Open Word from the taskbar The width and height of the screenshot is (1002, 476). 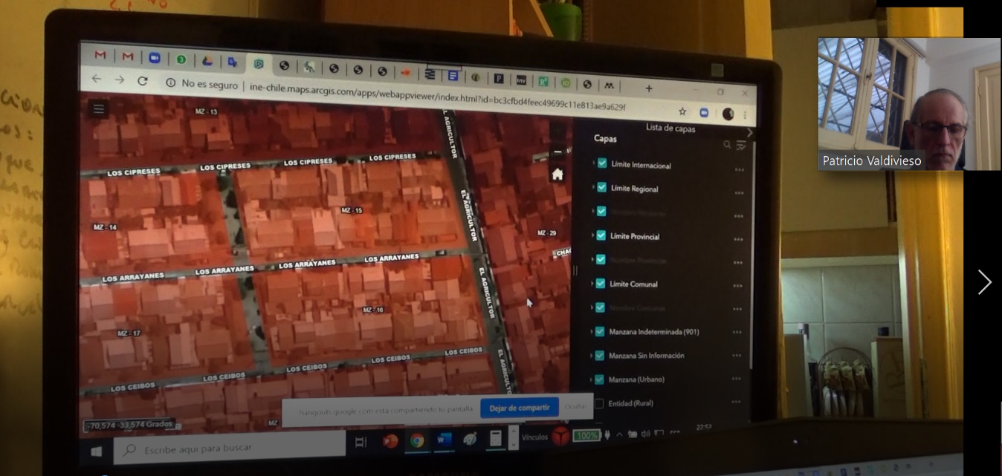click(444, 440)
